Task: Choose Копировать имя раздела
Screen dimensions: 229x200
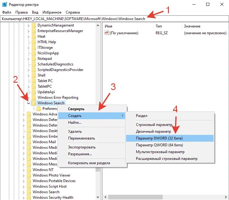Action: point(92,163)
